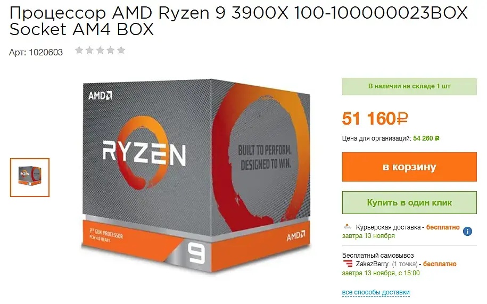This screenshot has height=304, width=487.
Task: Click the '(1 точка)' pickup point text
Action: click(405, 264)
